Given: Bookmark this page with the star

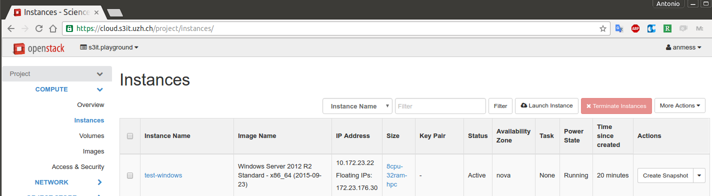Looking at the screenshot, I should coord(603,28).
